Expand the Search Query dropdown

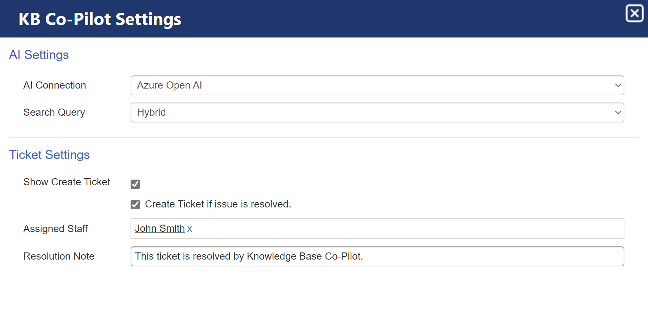tap(377, 113)
